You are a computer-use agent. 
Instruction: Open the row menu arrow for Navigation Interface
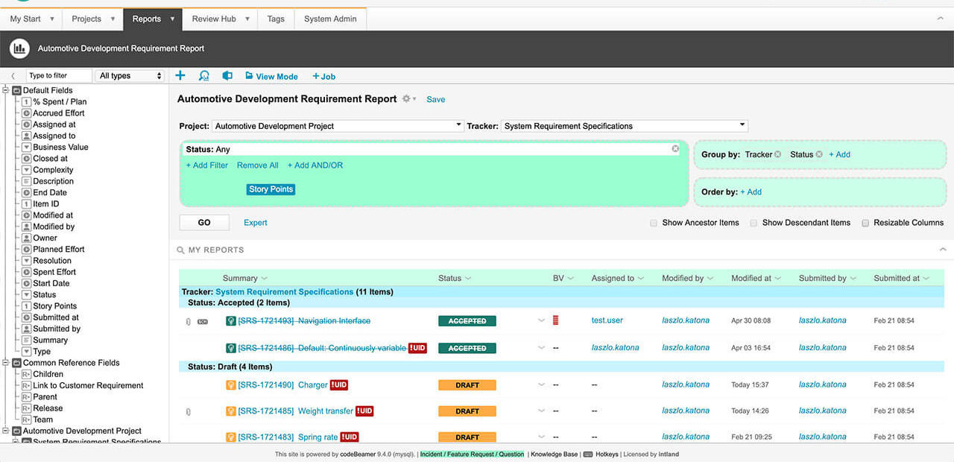(542, 321)
